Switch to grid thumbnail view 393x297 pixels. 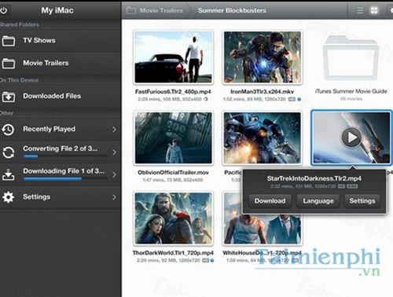(374, 10)
